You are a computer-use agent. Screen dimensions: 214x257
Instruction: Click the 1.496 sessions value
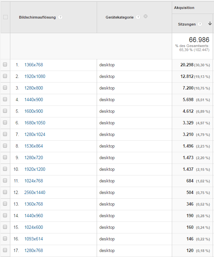(188, 146)
